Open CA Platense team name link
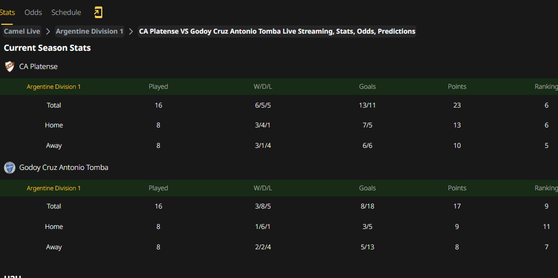Screen dimensions: 558x278 (x=38, y=66)
